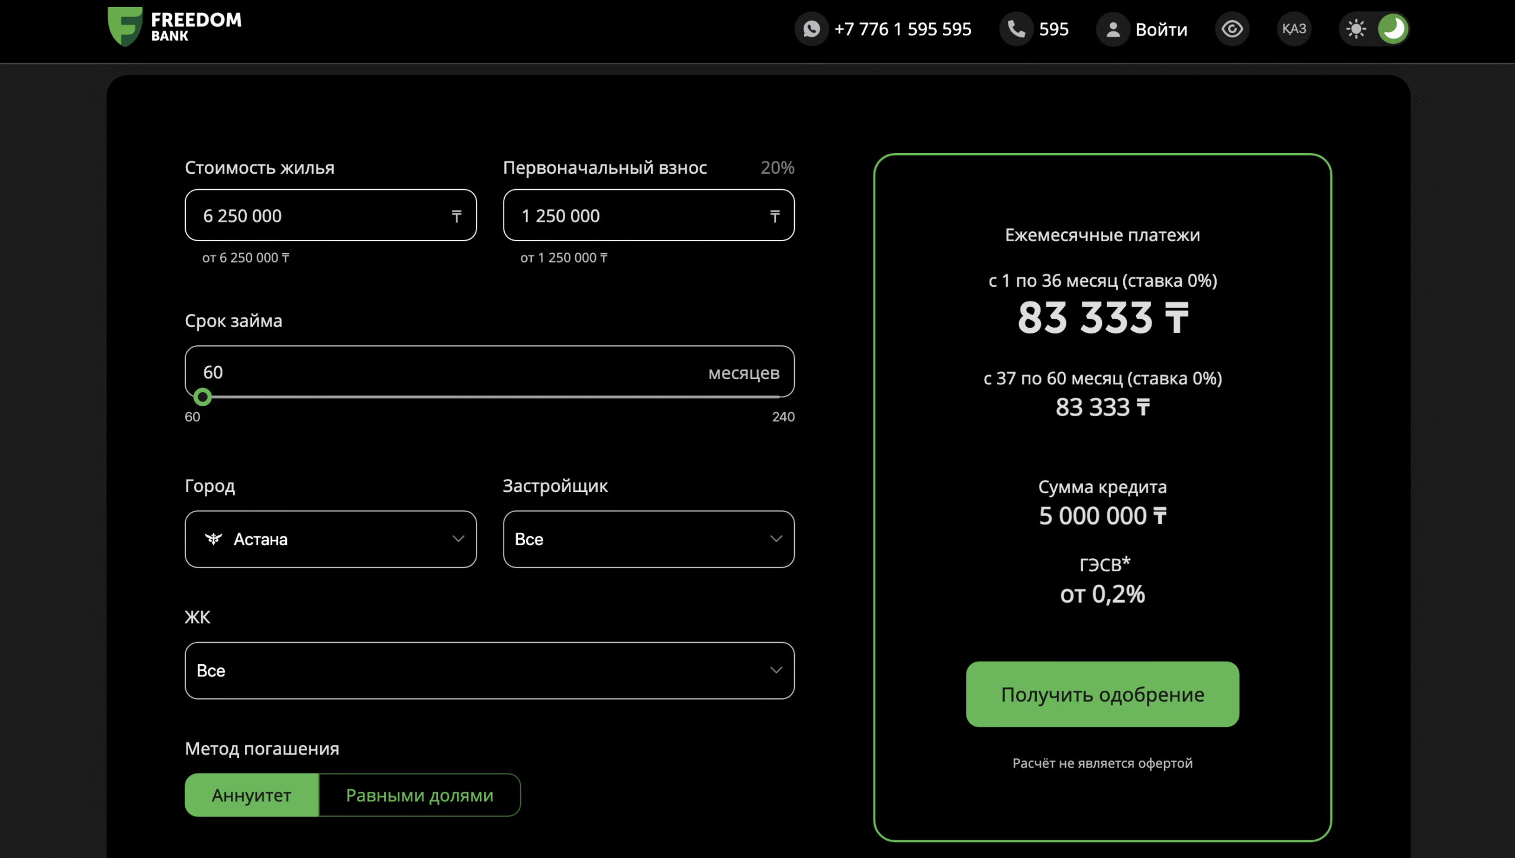Click the tenge symbol in Стоимость жилья field
Image resolution: width=1515 pixels, height=858 pixels.
(456, 216)
